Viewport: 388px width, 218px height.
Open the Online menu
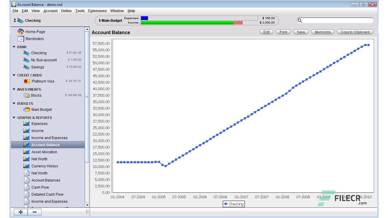click(66, 11)
